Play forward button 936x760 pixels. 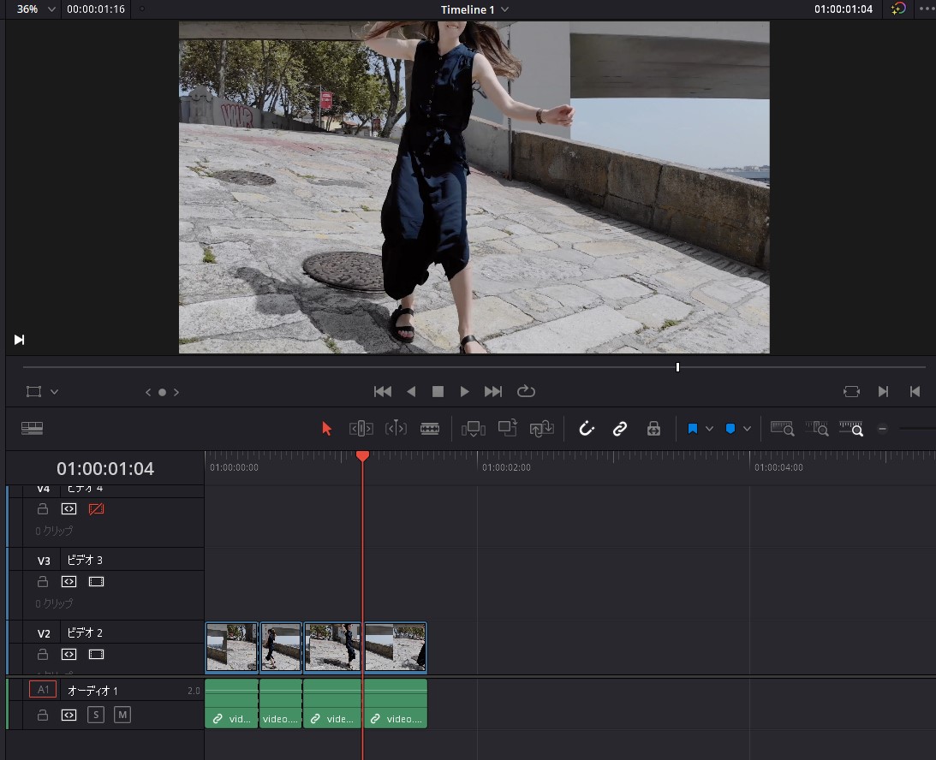[x=464, y=391]
